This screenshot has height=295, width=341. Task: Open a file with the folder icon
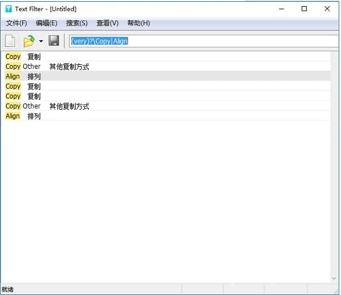pos(29,41)
